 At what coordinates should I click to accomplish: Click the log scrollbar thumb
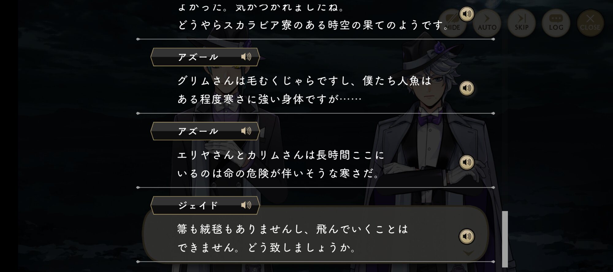tap(505, 239)
